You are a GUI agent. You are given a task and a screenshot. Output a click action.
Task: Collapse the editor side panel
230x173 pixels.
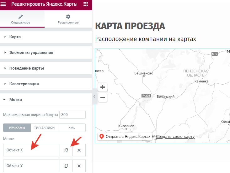point(94,97)
